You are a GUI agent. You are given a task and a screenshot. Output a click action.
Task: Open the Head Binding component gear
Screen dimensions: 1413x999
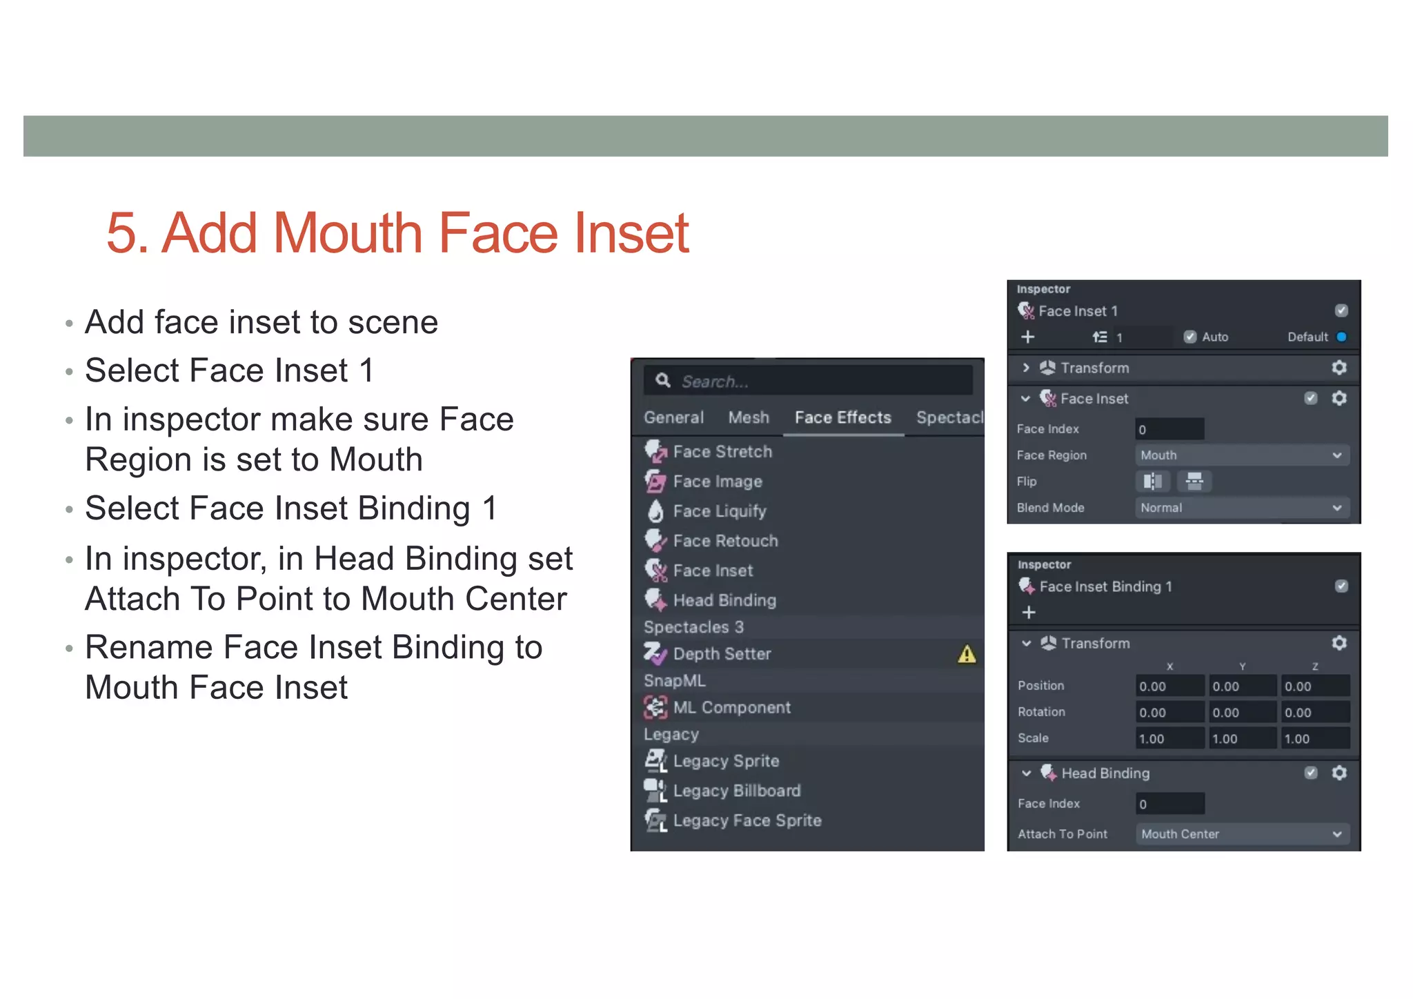[x=1339, y=773]
